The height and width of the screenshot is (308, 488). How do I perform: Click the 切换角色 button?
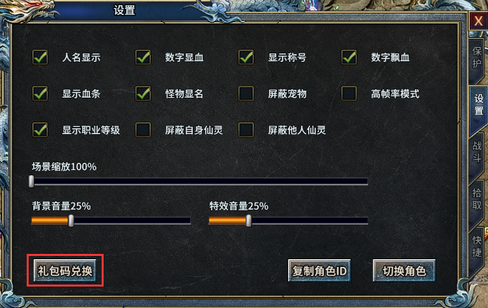coord(405,271)
